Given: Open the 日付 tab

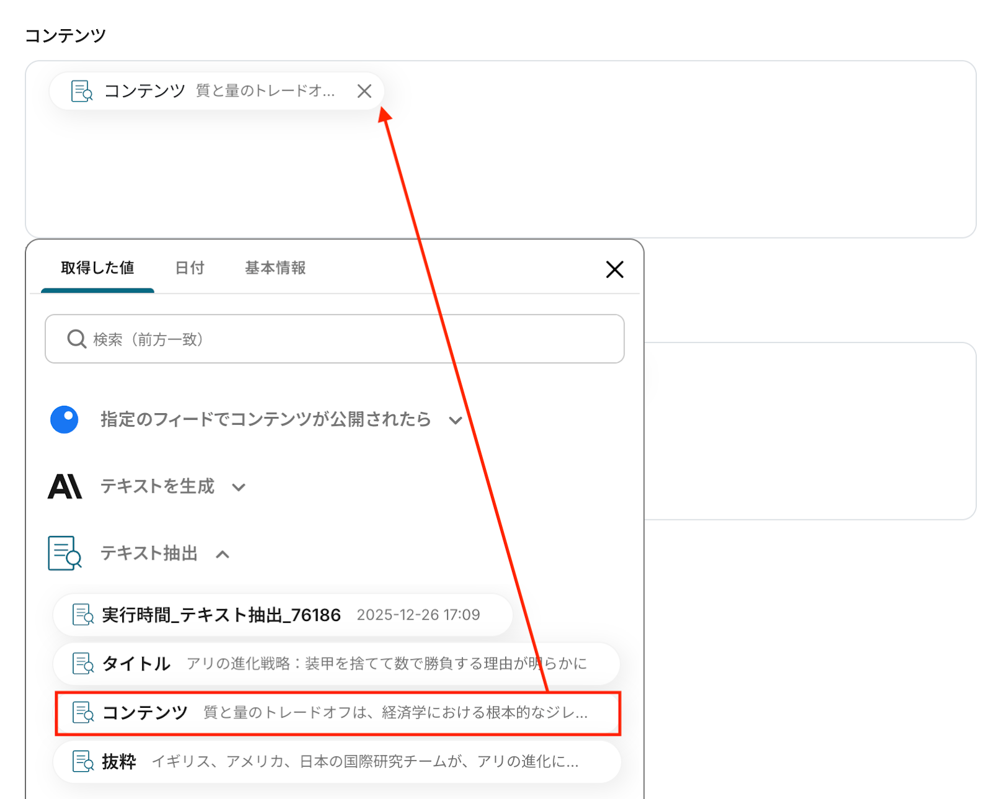Looking at the screenshot, I should 189,268.
